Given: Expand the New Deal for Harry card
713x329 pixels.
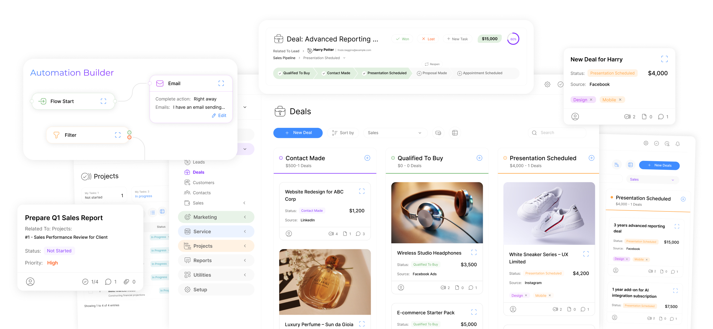Looking at the screenshot, I should point(664,59).
